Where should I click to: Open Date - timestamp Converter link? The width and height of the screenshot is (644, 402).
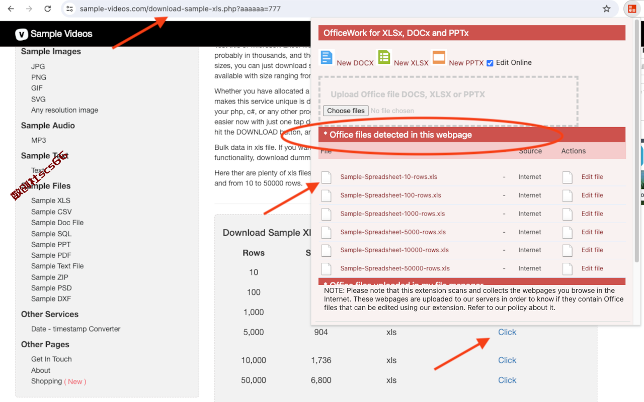pyautogui.click(x=76, y=329)
